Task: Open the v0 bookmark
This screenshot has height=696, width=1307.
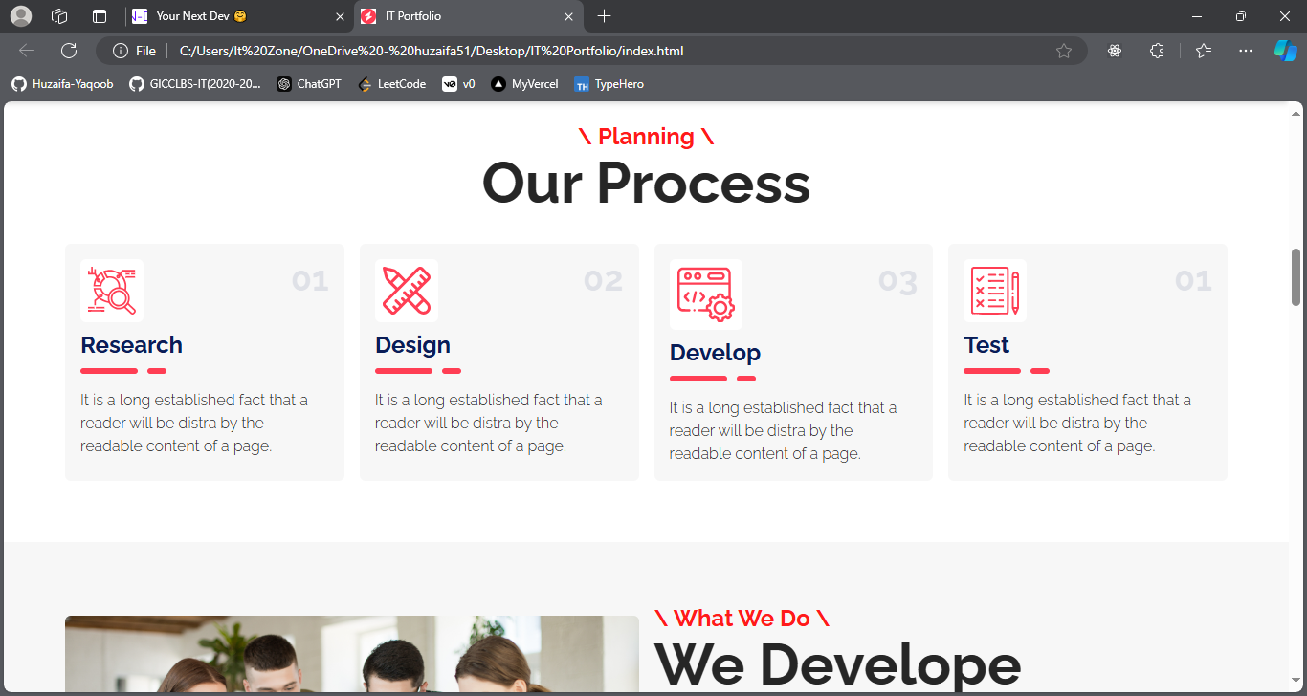Action: click(459, 84)
